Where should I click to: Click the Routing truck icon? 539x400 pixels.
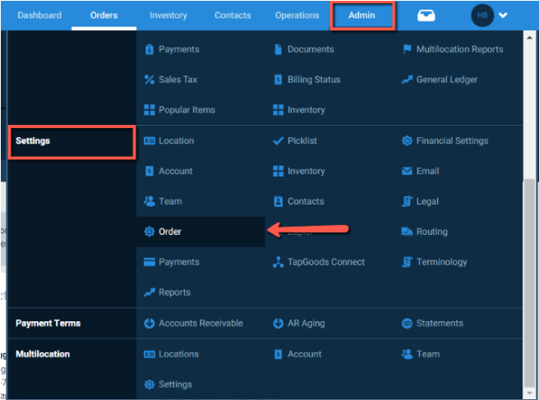pos(407,232)
